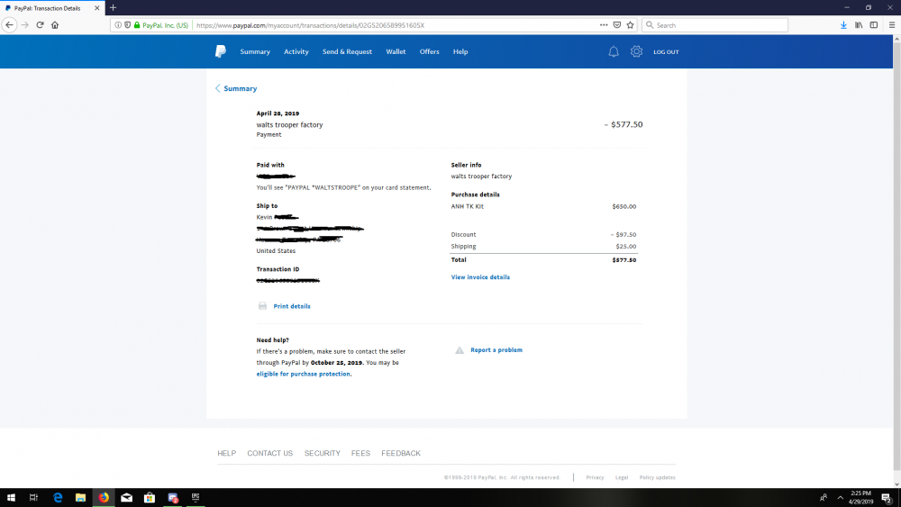The height and width of the screenshot is (507, 901).
Task: Click the PayPal logo in the header
Action: 221,51
